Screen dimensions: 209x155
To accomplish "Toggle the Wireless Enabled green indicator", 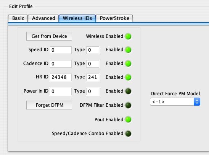I will click(x=128, y=36).
